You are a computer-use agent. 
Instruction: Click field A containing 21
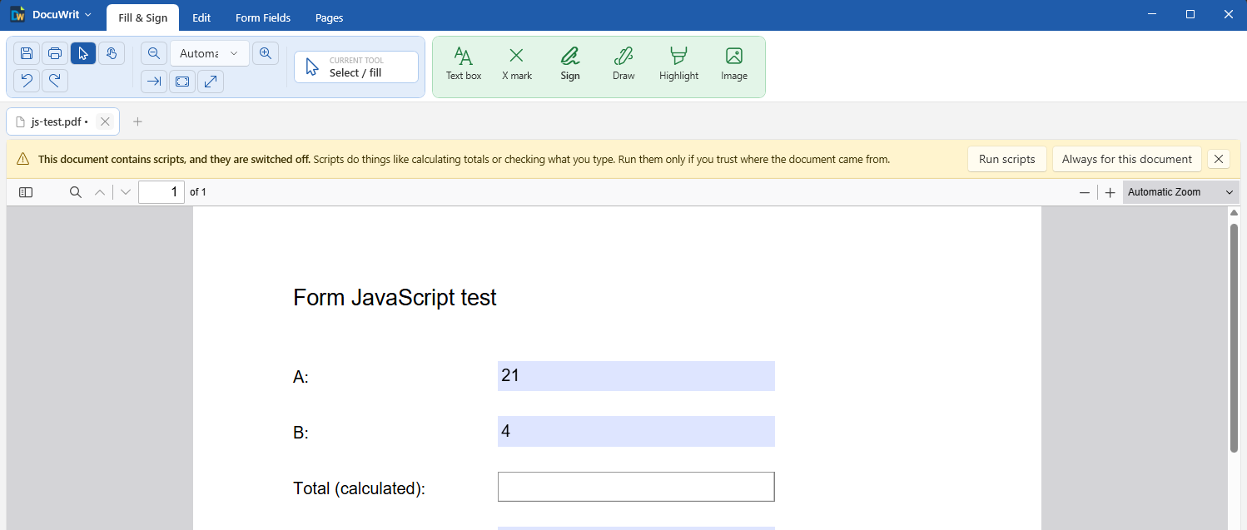pos(636,376)
